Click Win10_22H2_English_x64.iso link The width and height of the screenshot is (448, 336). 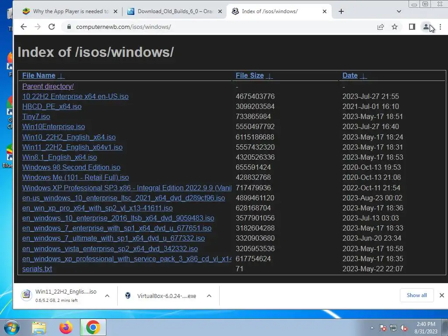(69, 137)
